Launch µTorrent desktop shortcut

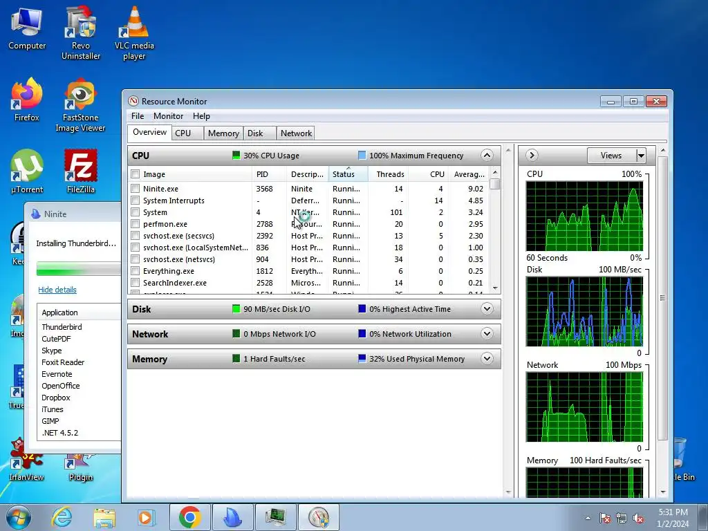27,171
